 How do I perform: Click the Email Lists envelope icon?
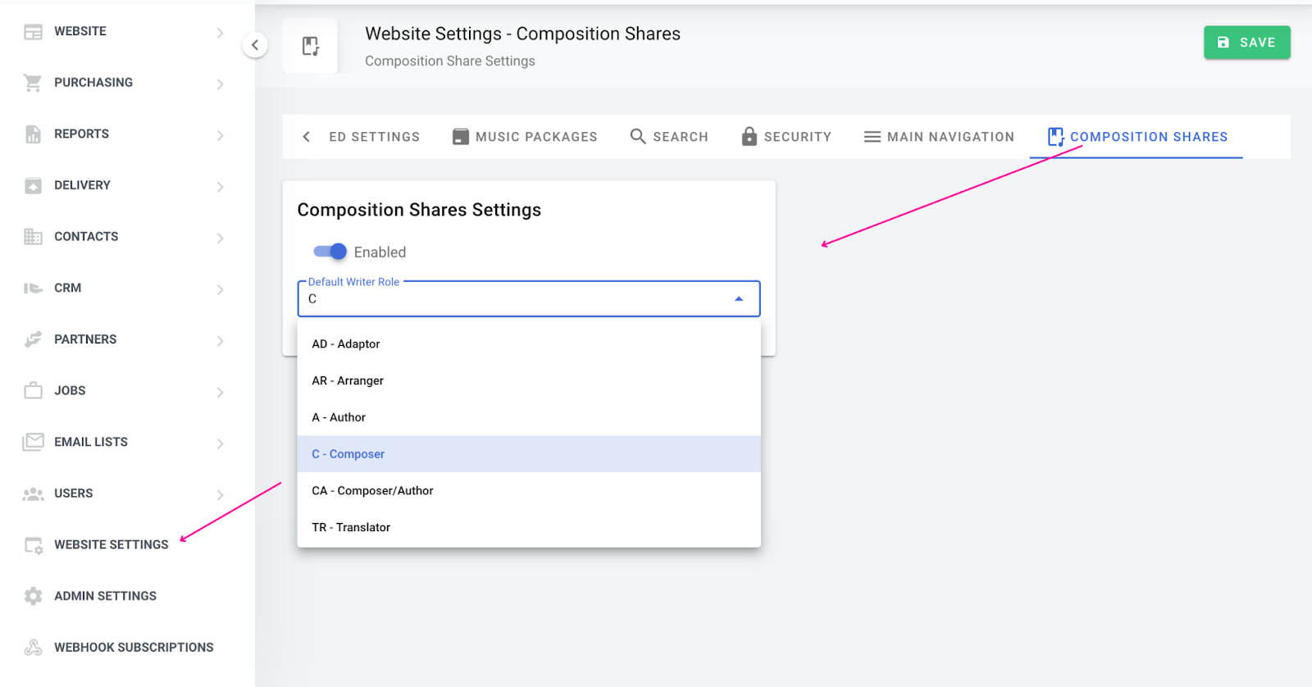coord(33,442)
